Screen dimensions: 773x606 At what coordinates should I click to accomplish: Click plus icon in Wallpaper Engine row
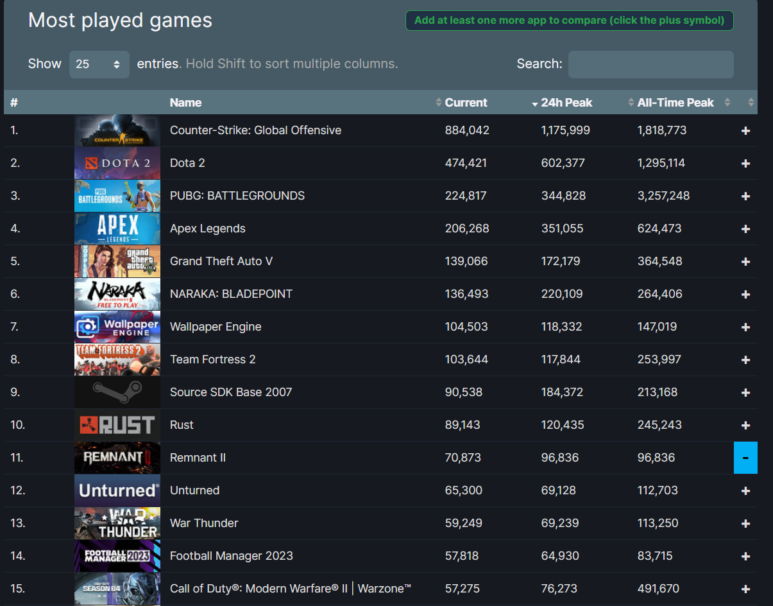click(745, 327)
